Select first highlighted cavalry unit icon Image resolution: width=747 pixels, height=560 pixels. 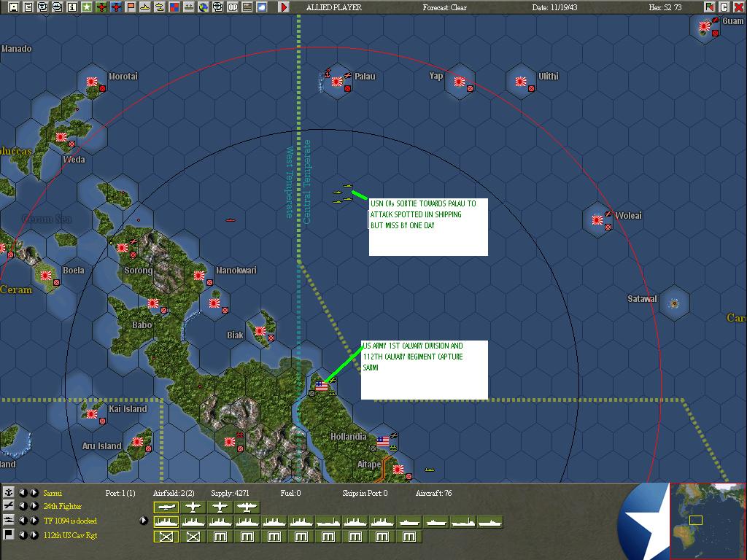(x=166, y=537)
